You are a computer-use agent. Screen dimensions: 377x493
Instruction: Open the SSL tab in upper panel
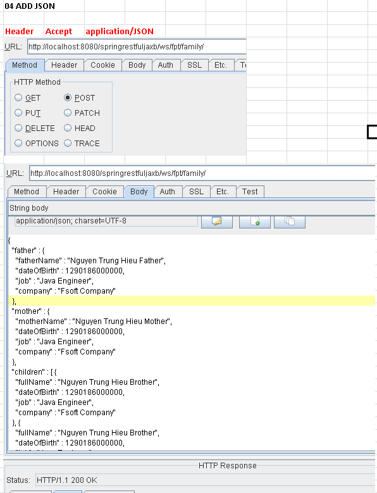coord(194,65)
